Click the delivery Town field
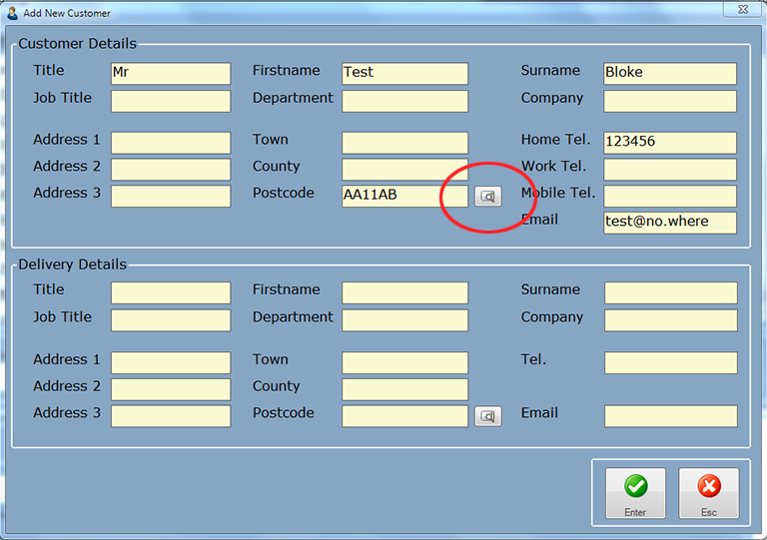Viewport: 767px width, 540px height. 404,362
